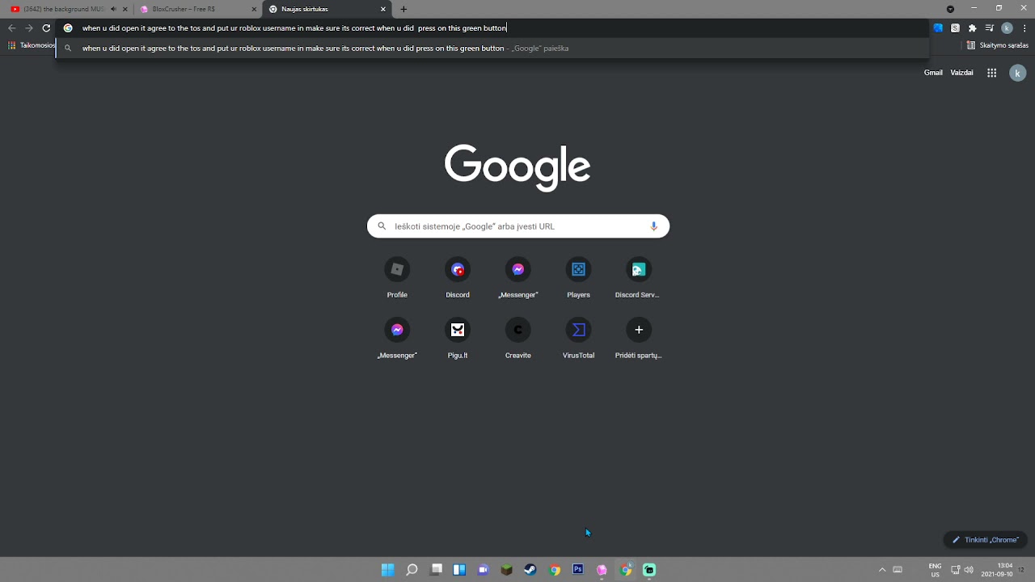Open the Chrome three-dot menu
The width and height of the screenshot is (1035, 582).
point(1023,27)
